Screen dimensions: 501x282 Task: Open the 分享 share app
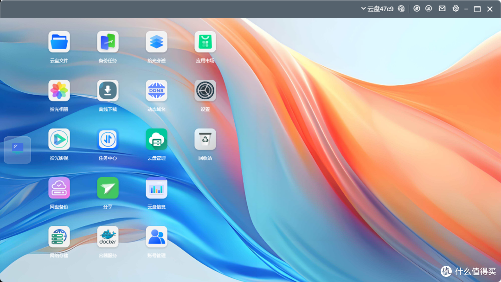[108, 188]
